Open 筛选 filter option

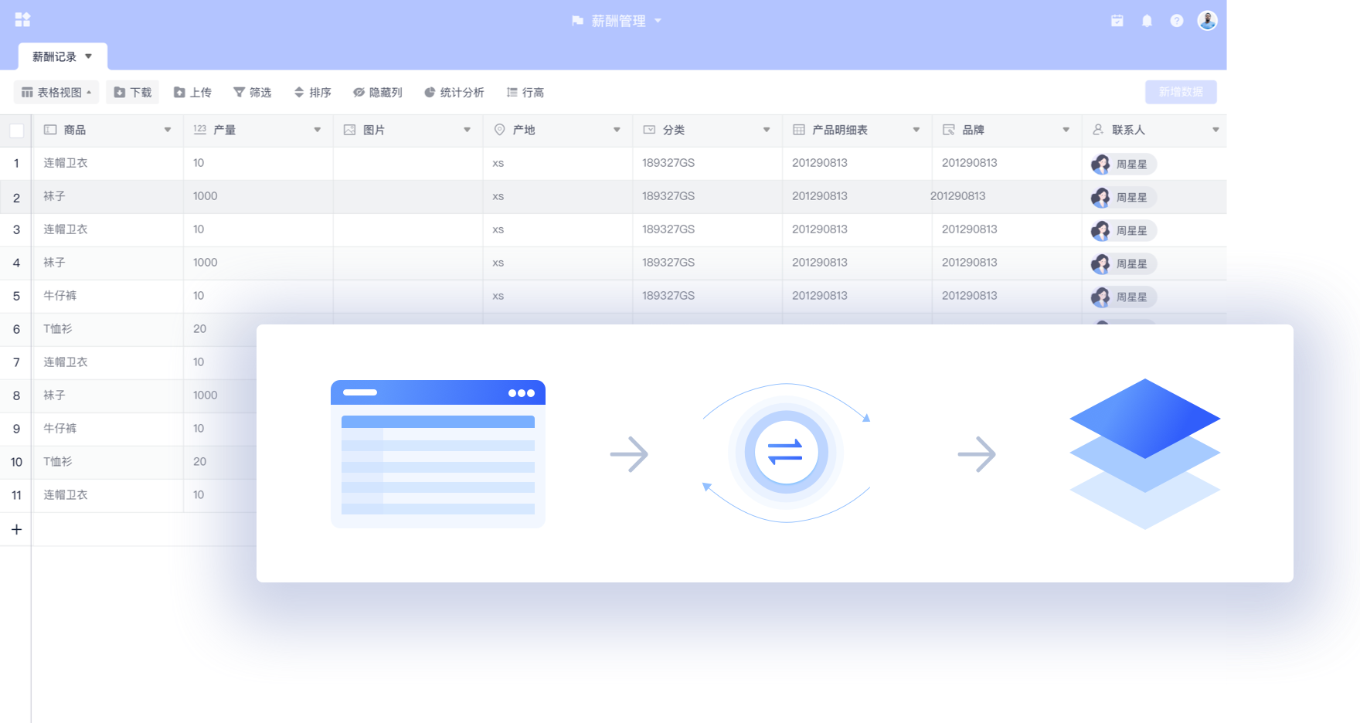(253, 93)
